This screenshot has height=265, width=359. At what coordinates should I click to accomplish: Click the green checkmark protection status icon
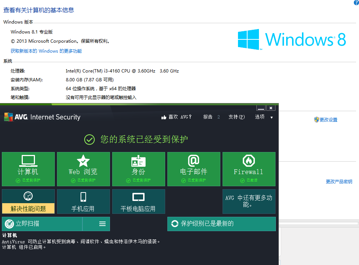[89, 139]
